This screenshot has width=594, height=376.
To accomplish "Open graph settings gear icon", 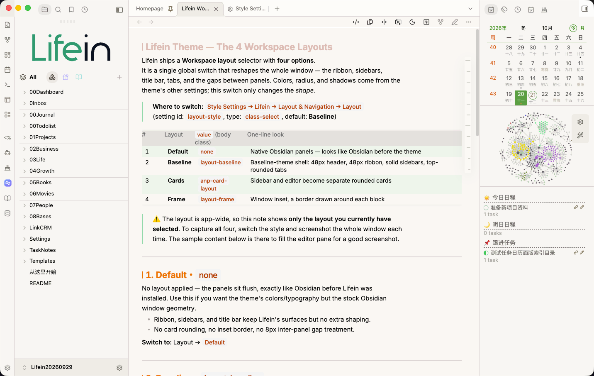I will tap(580, 122).
